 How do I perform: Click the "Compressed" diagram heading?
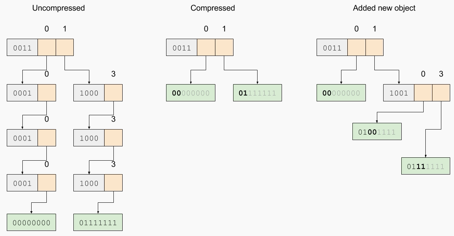212,8
